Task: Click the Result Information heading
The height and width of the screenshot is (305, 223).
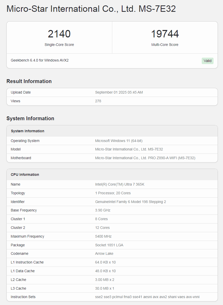Action: tap(29, 81)
